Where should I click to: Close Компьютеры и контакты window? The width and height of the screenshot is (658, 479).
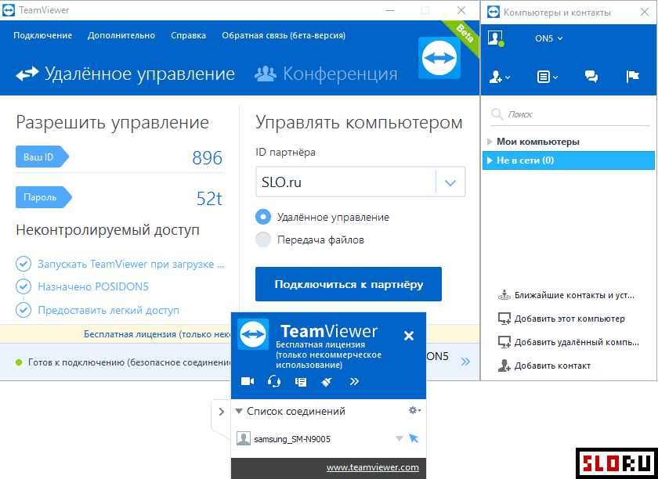pyautogui.click(x=645, y=12)
